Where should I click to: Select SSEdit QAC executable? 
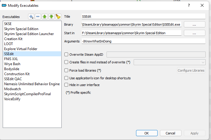click(32, 79)
